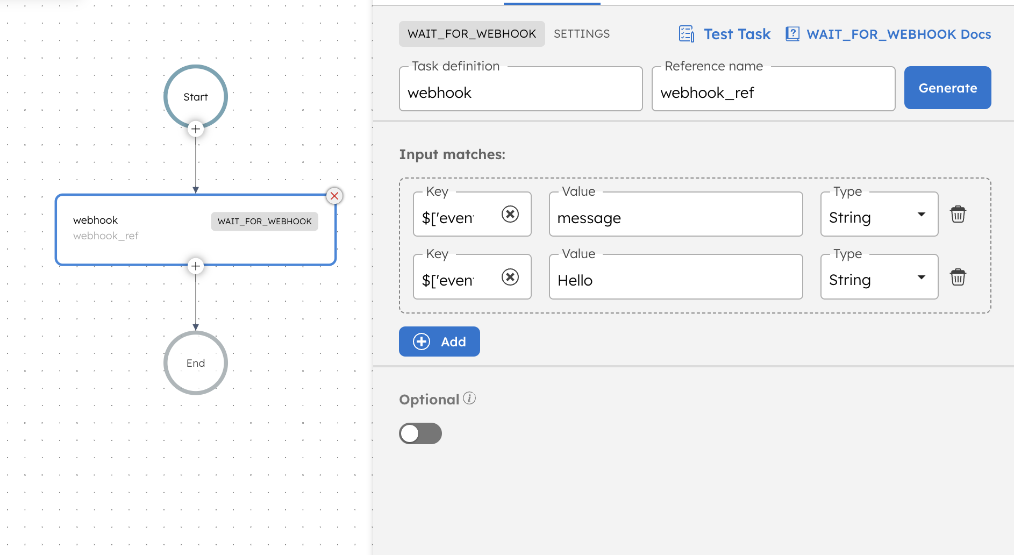Image resolution: width=1014 pixels, height=555 pixels.
Task: Select the End node in the diagram
Action: tap(196, 363)
